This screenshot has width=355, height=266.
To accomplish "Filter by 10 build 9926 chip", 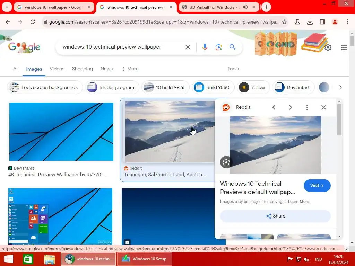I will 165,87.
